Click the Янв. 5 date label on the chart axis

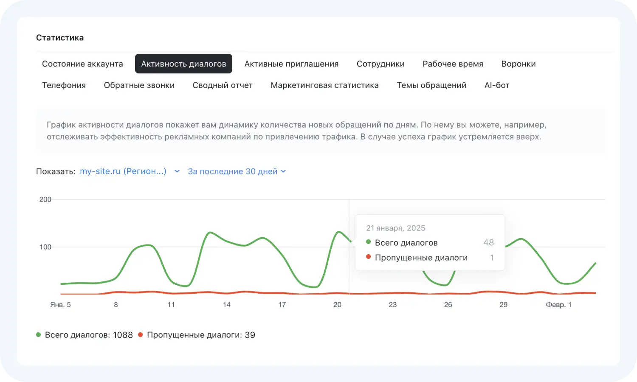(x=60, y=305)
